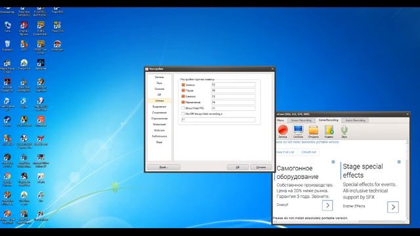Select Запись in settings sidebar
Image resolution: width=420 pixels, height=236 pixels.
pos(159,77)
